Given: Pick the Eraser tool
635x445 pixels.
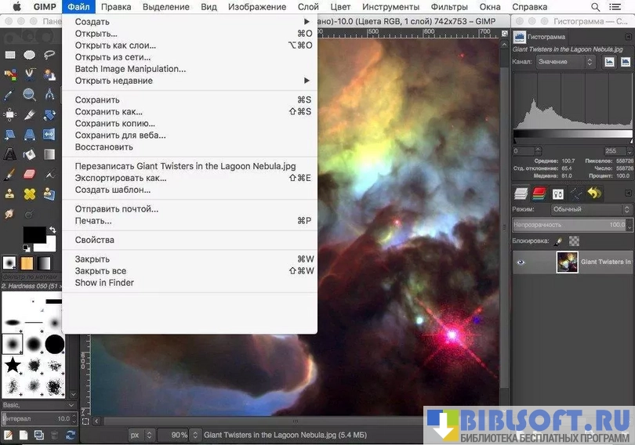Looking at the screenshot, I should pos(30,174).
